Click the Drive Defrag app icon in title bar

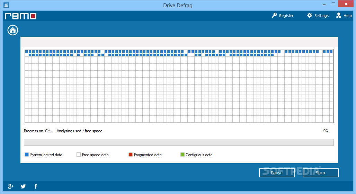6,5
